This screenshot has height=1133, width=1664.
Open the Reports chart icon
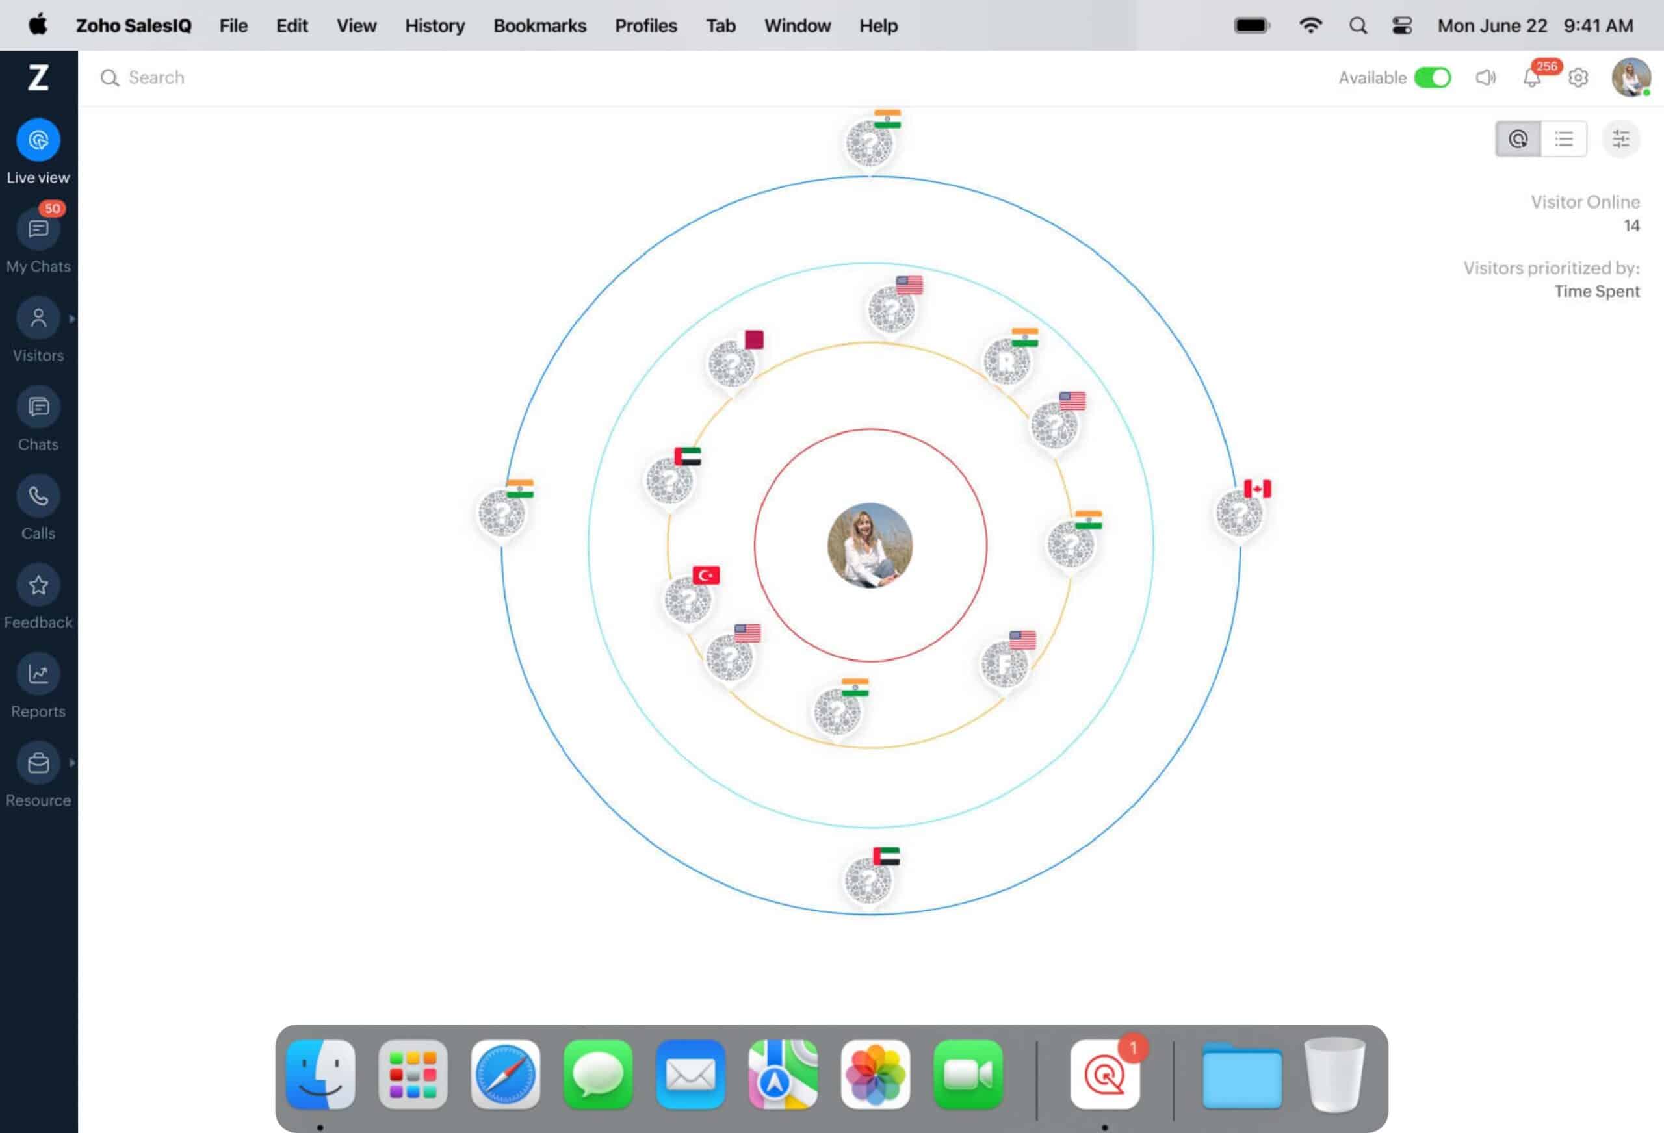(x=38, y=674)
